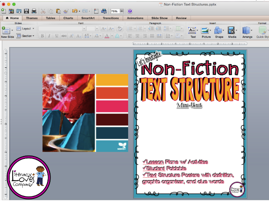Click the Save floppy disk icon

(26, 11)
